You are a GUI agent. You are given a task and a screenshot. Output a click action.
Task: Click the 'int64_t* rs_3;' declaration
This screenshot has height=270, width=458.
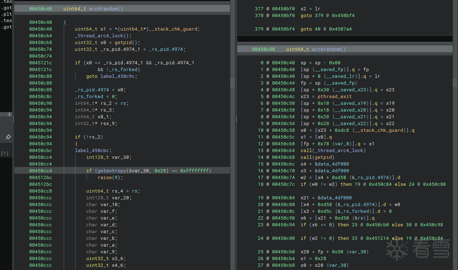[95, 110]
